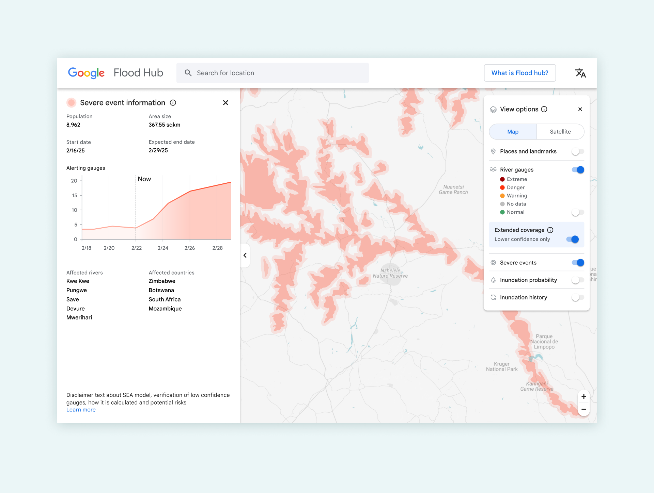
Task: Click info icon next to Severe event information
Action: pyautogui.click(x=173, y=103)
